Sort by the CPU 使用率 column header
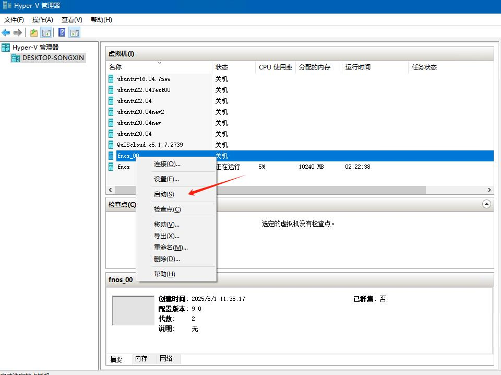501x375 pixels. (276, 67)
